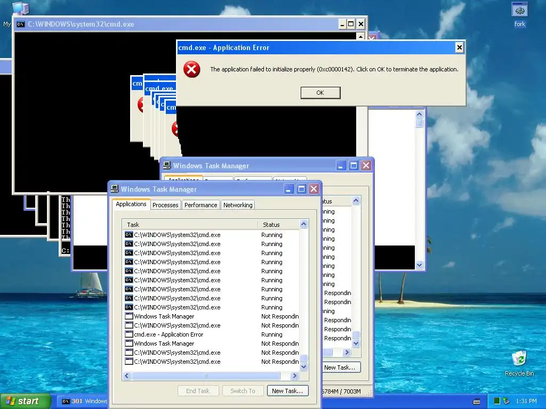This screenshot has height=409, width=546.
Task: Open the Start menu
Action: [x=25, y=401]
